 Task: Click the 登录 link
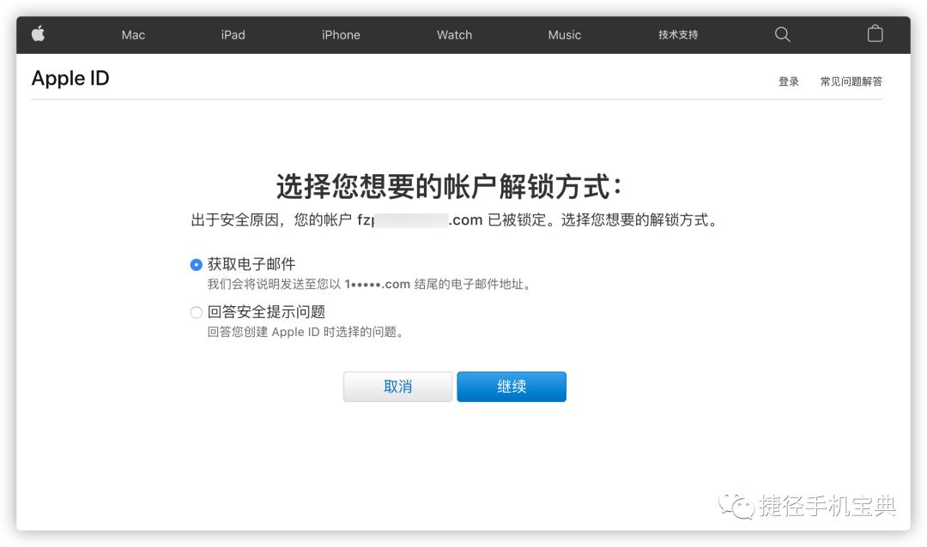[x=788, y=81]
